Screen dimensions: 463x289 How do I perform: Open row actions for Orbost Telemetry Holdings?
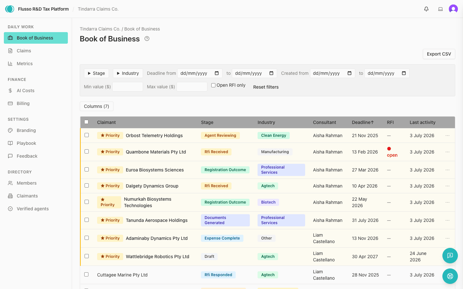point(448,136)
